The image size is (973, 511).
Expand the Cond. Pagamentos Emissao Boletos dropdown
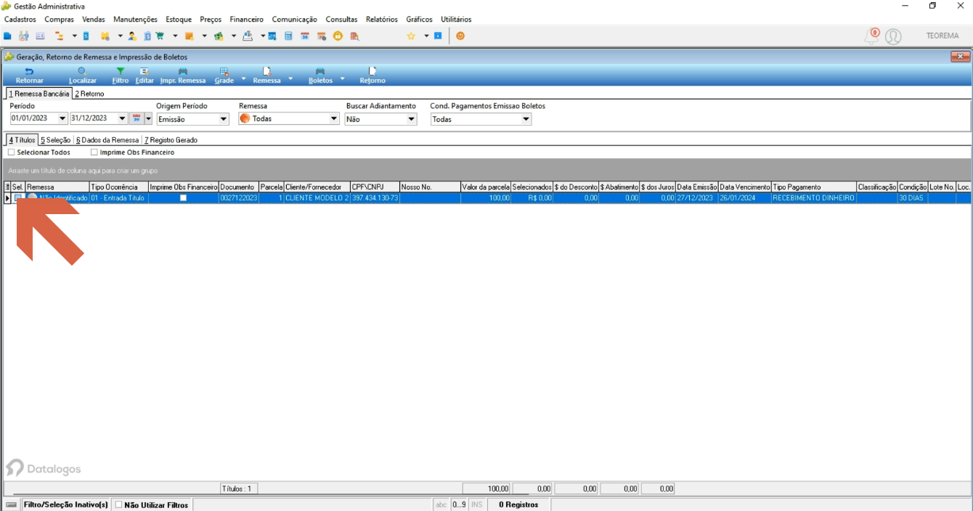(525, 119)
